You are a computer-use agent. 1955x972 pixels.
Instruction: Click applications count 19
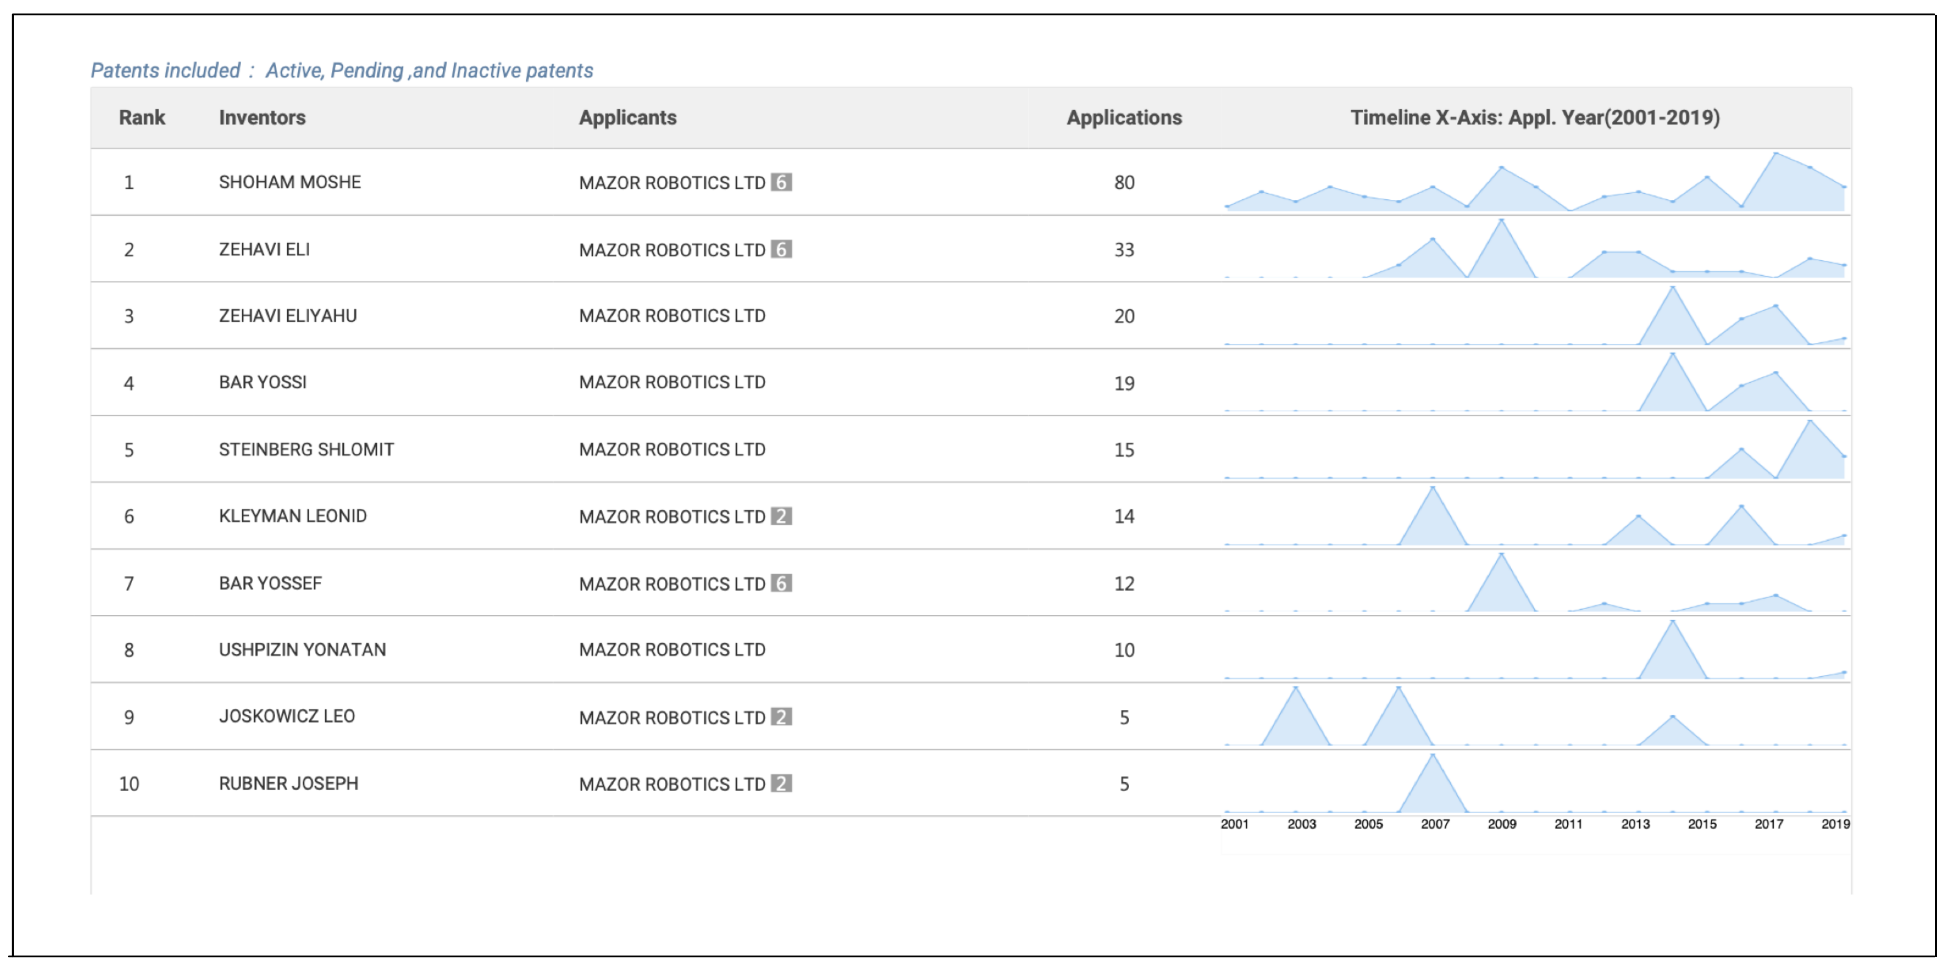(x=1124, y=383)
